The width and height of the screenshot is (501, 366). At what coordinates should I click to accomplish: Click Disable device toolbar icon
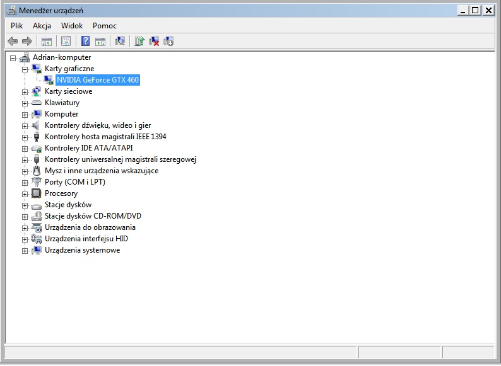click(168, 41)
